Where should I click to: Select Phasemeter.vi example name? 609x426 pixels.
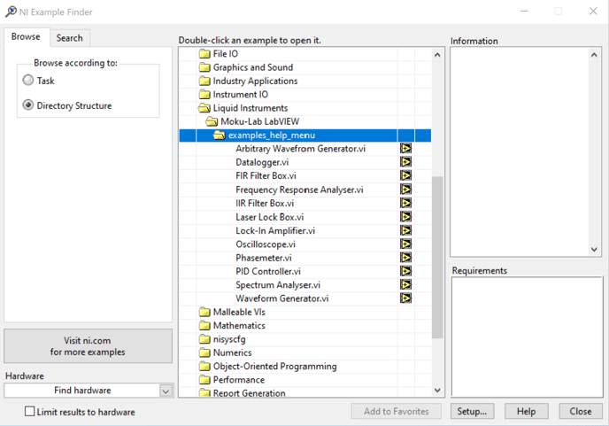click(263, 258)
